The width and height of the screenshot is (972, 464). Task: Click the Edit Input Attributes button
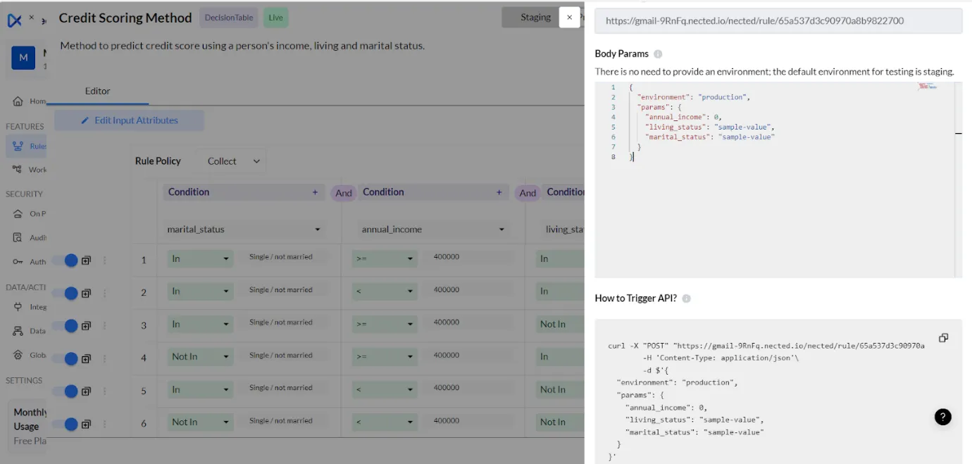pos(130,120)
